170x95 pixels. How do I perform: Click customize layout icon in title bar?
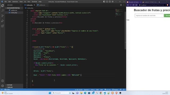113,2
